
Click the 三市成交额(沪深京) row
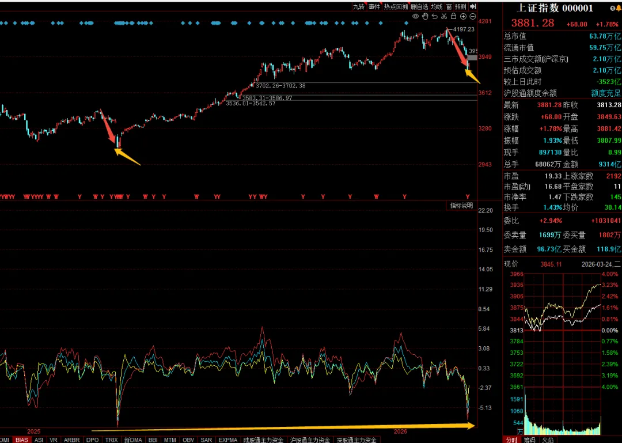pyautogui.click(x=563, y=59)
